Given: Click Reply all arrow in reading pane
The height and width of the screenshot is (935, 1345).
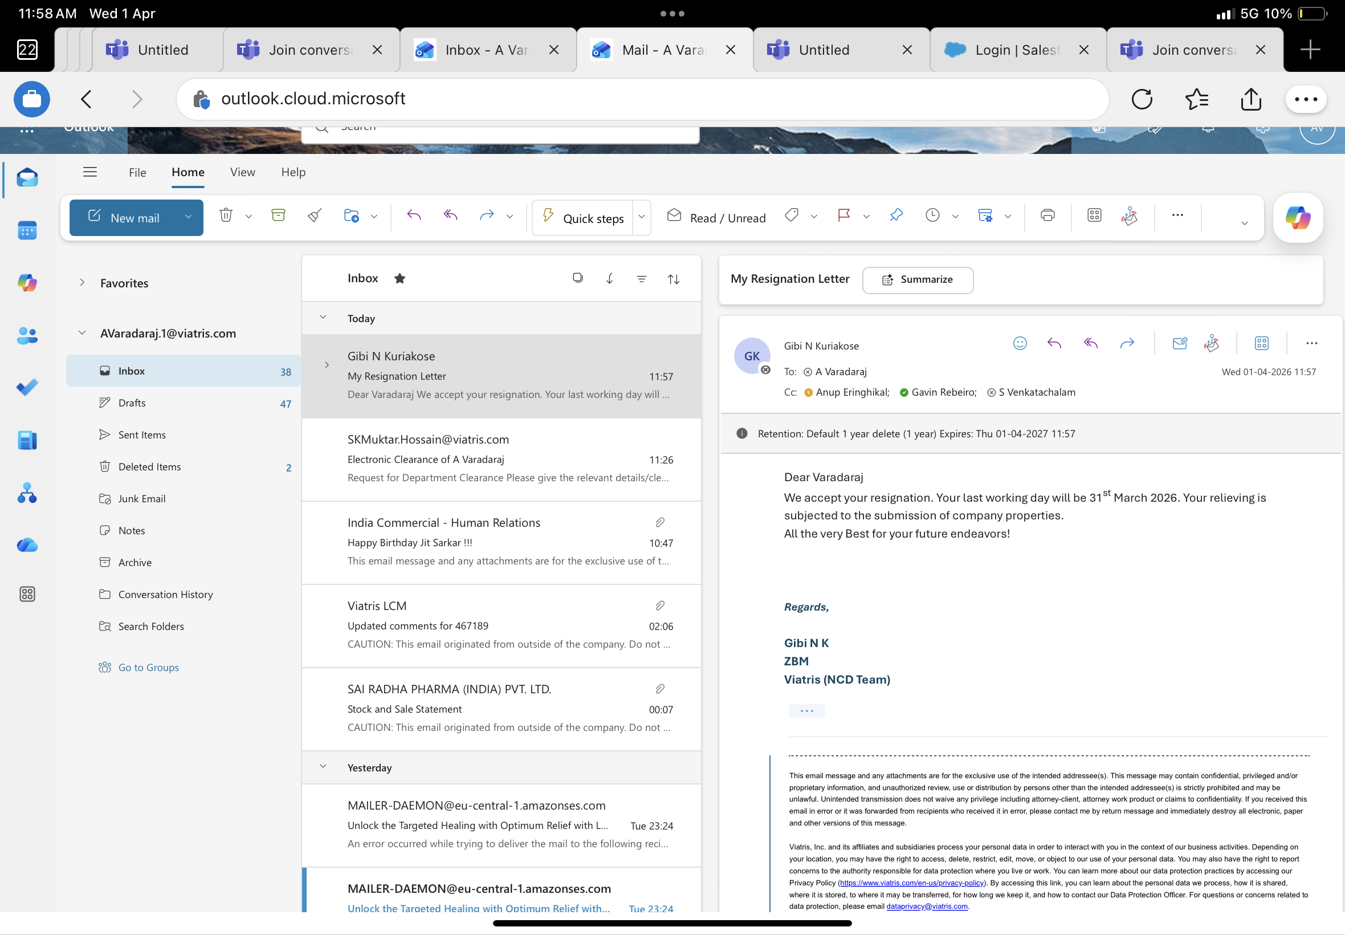Looking at the screenshot, I should coord(1090,343).
